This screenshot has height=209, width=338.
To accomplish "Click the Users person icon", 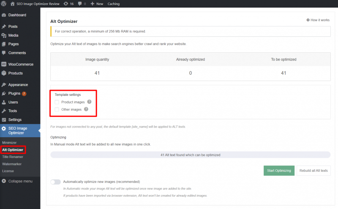I will click(x=4, y=102).
